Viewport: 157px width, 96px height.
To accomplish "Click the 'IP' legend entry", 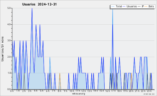I will click(141, 6).
